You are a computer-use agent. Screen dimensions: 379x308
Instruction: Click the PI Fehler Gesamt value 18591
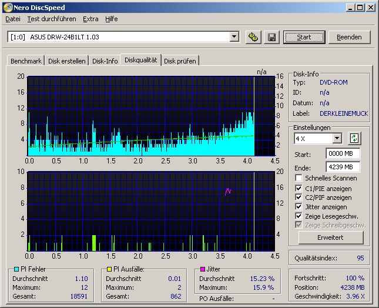(x=79, y=296)
